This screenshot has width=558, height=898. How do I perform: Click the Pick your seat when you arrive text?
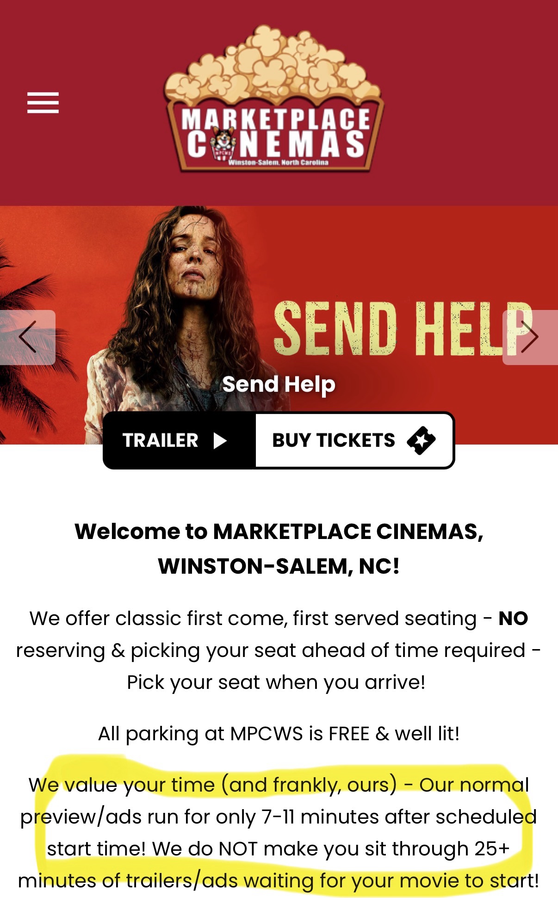[x=276, y=682]
